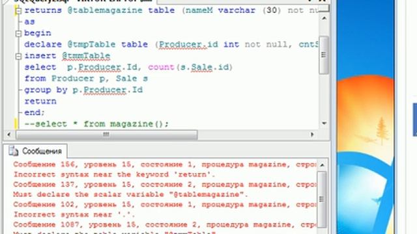Image resolution: width=417 pixels, height=234 pixels.
Task: Click the '--select * from magazine();' comment
Action: pyautogui.click(x=96, y=124)
